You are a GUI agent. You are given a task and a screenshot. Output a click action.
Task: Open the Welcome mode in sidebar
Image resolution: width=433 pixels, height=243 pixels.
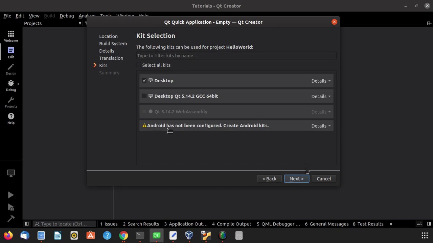point(11,36)
